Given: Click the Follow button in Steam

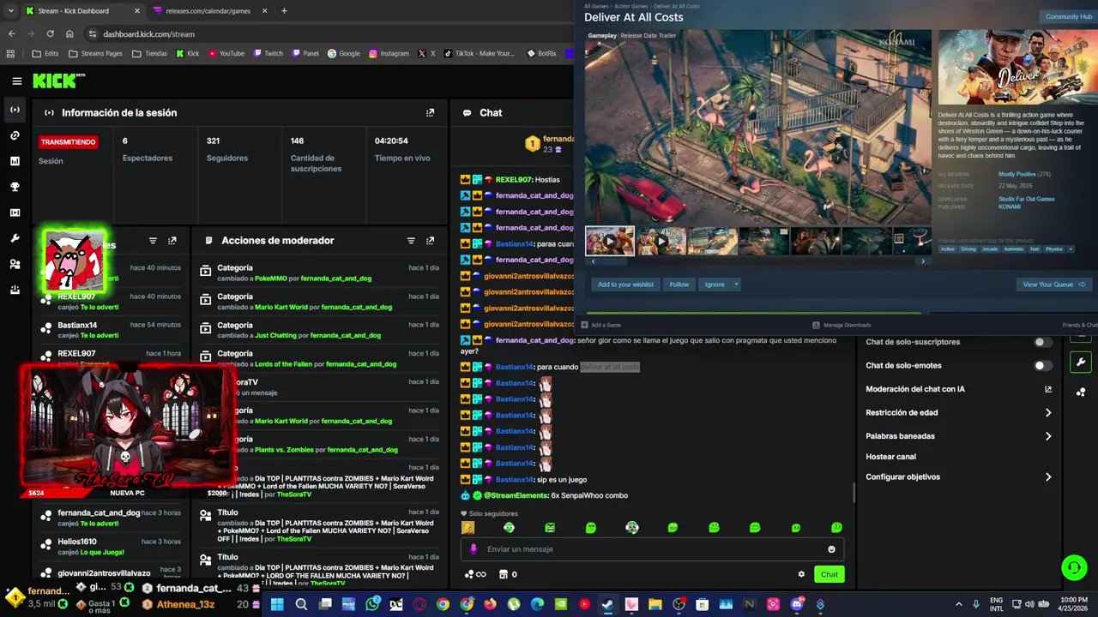Looking at the screenshot, I should (x=679, y=285).
